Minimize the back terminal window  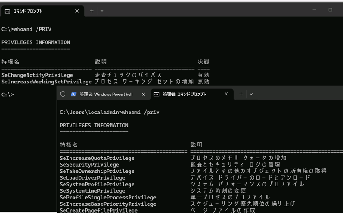tap(315, 9)
